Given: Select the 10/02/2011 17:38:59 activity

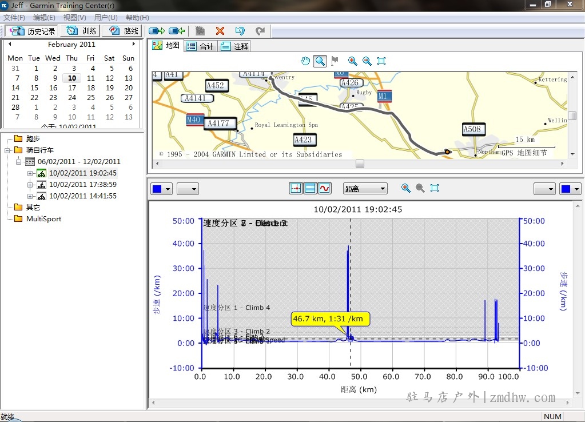Looking at the screenshot, I should pos(83,185).
